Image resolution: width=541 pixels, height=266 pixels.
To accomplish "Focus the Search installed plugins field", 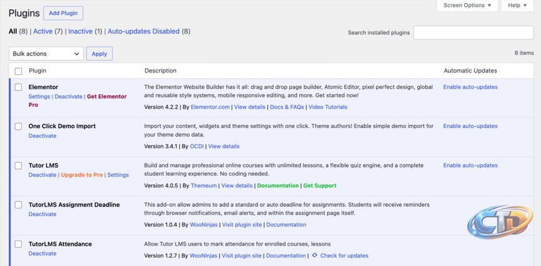I will (473, 32).
